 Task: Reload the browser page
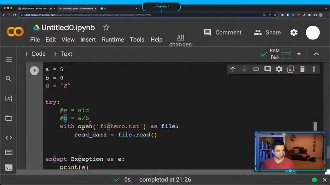click(x=14, y=15)
